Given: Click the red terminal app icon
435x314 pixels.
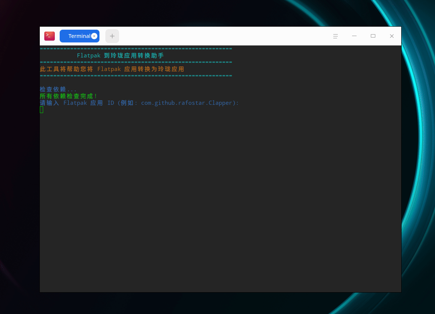Looking at the screenshot, I should click(50, 36).
